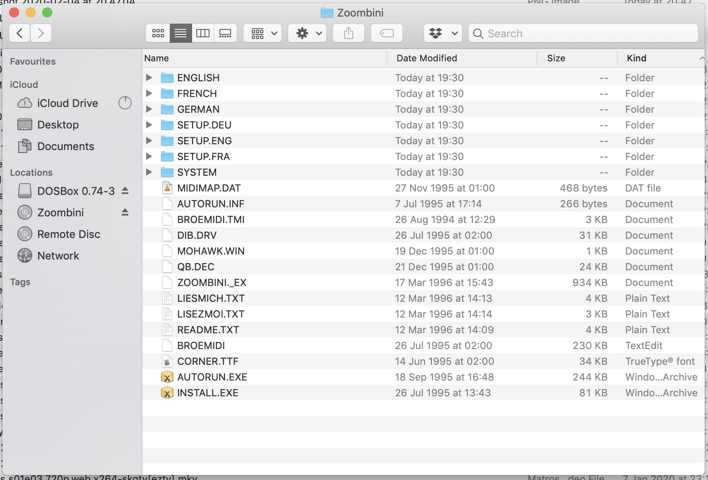
Task: Open Network in the sidebar
Action: 48,255
